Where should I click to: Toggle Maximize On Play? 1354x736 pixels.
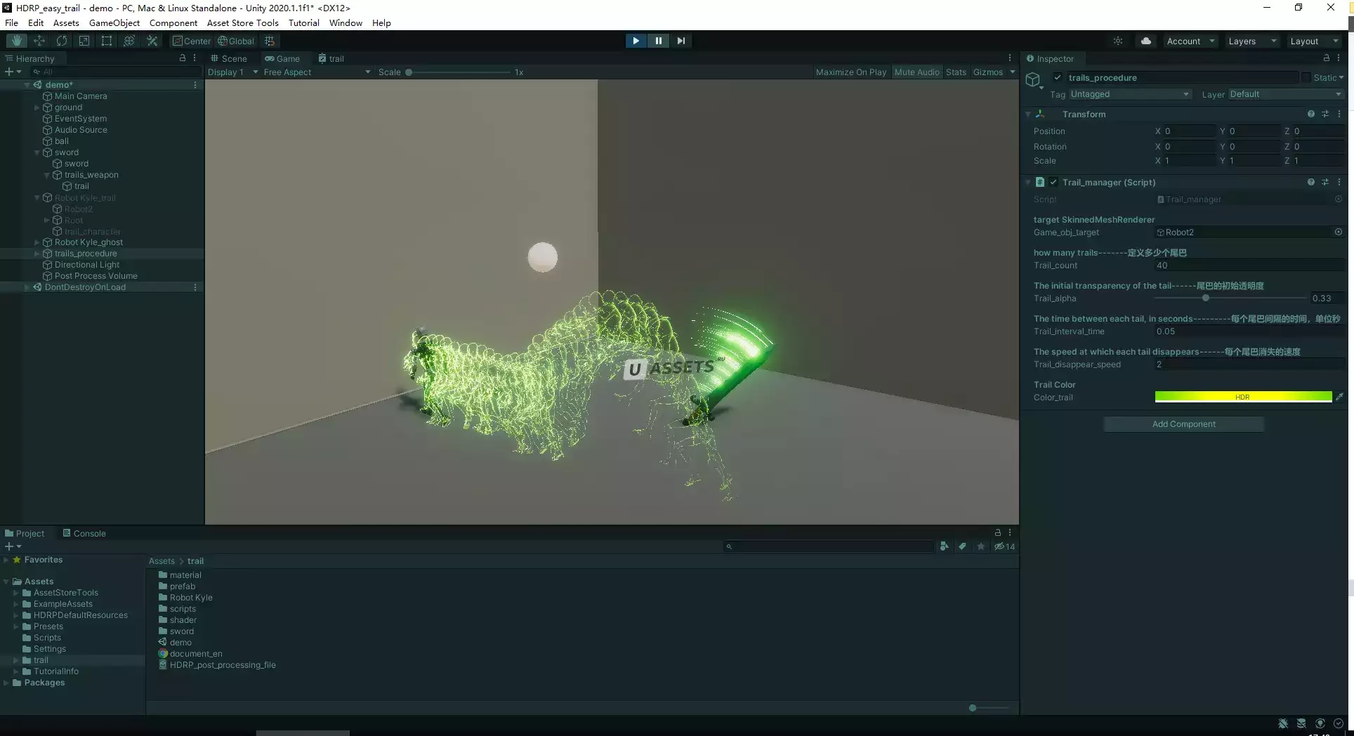click(850, 72)
